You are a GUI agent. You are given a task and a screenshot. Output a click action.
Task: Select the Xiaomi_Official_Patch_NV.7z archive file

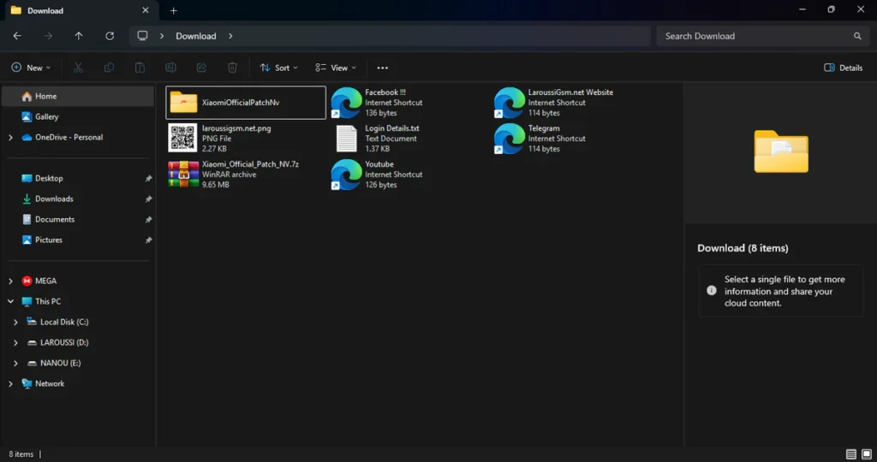[x=244, y=174]
